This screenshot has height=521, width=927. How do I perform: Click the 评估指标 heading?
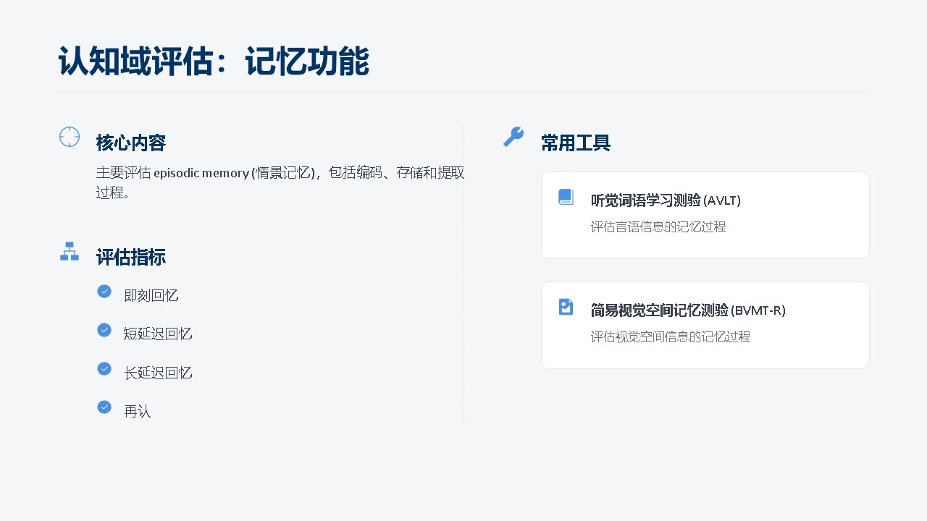click(x=131, y=258)
